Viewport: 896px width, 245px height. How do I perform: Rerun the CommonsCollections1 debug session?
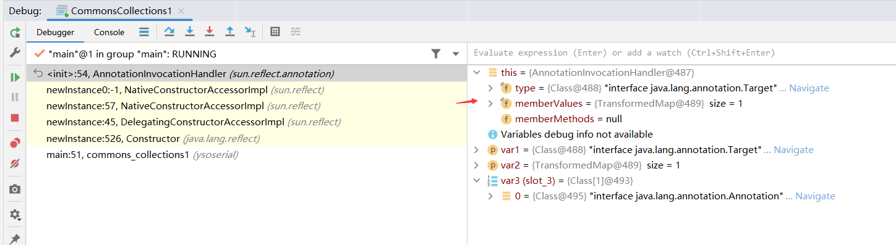coord(15,32)
